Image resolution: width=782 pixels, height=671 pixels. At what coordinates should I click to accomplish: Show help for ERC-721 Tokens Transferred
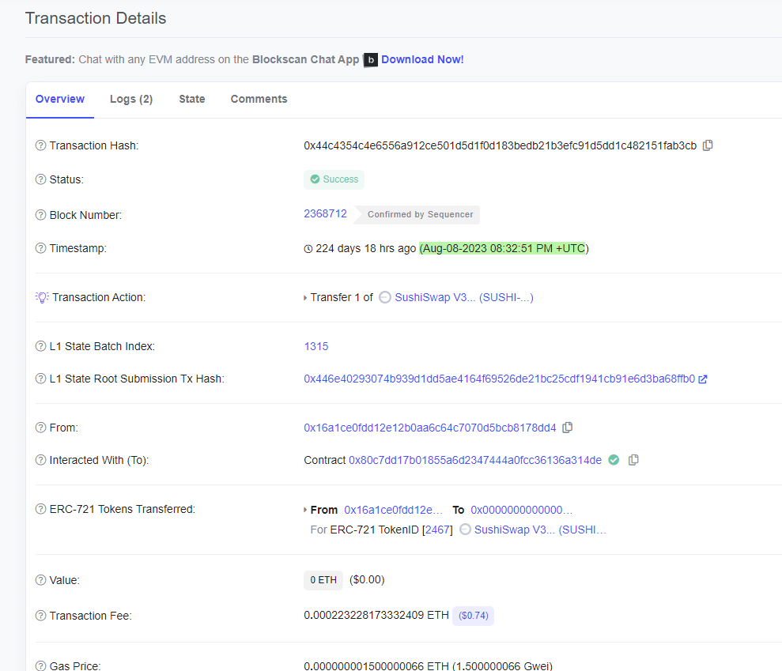tap(40, 509)
